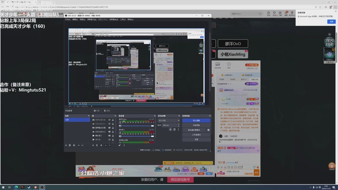The image size is (338, 190).
Task: Click the browser page vertical scrollbar
Action: pos(336,47)
